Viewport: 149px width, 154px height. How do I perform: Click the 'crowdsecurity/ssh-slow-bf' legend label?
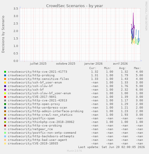30,86
